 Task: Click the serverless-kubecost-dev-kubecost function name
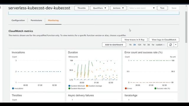click(x=39, y=8)
